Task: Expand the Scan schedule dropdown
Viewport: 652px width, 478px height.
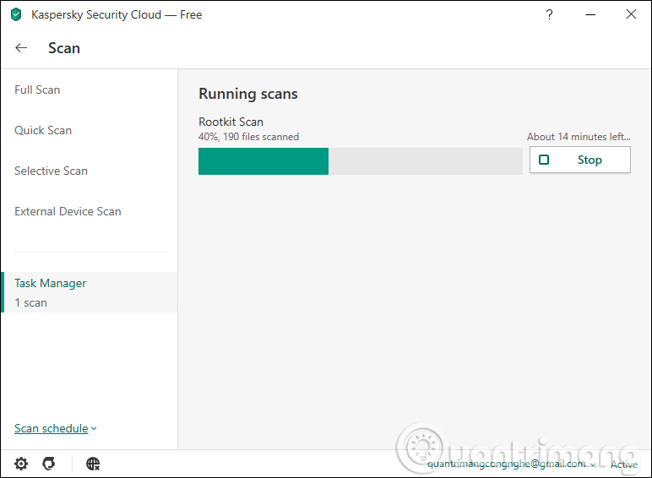Action: (55, 428)
